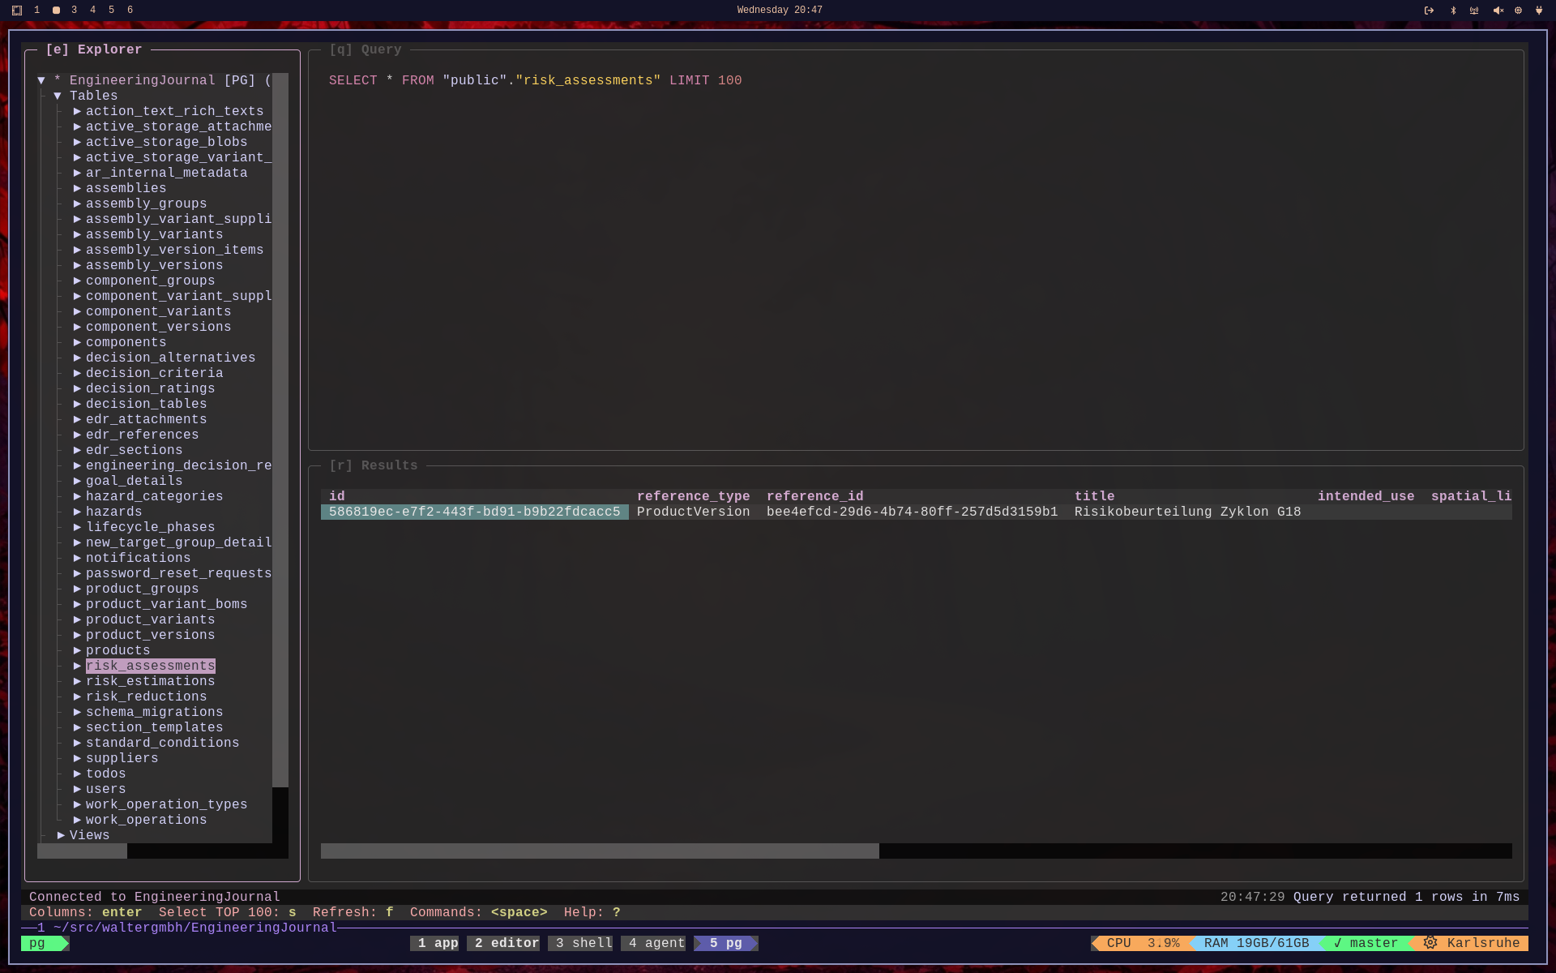Viewport: 1556px width, 973px height.
Task: Select the risk_estimations table
Action: 150,681
